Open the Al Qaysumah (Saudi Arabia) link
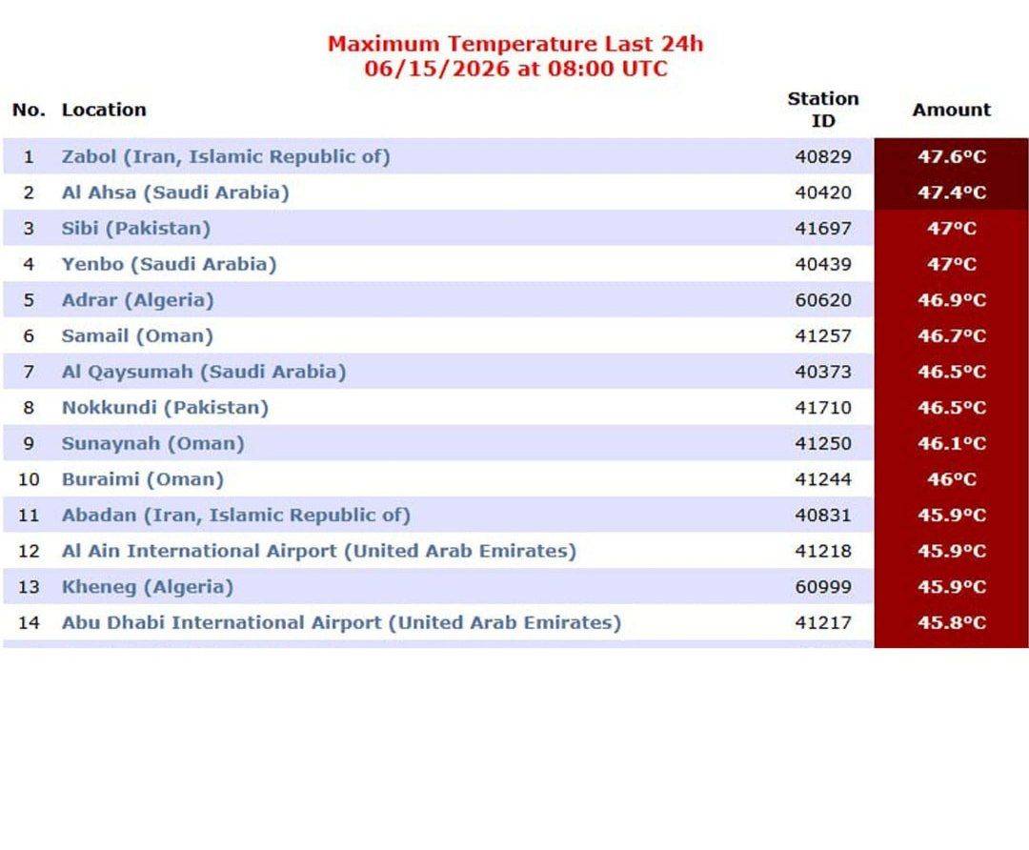Image resolution: width=1029 pixels, height=850 pixels. (x=204, y=372)
